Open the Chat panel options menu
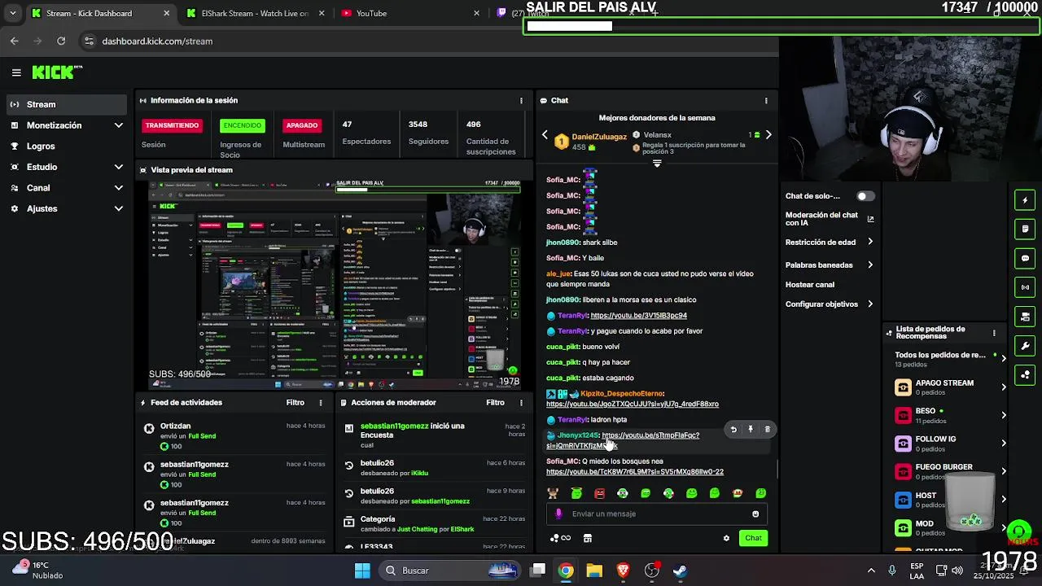 point(766,101)
